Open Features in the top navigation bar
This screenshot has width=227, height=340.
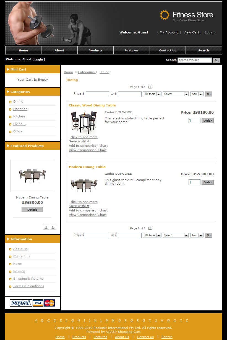point(132,50)
